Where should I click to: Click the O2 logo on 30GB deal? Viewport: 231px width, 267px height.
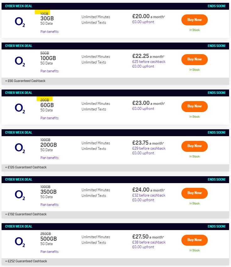tap(20, 22)
